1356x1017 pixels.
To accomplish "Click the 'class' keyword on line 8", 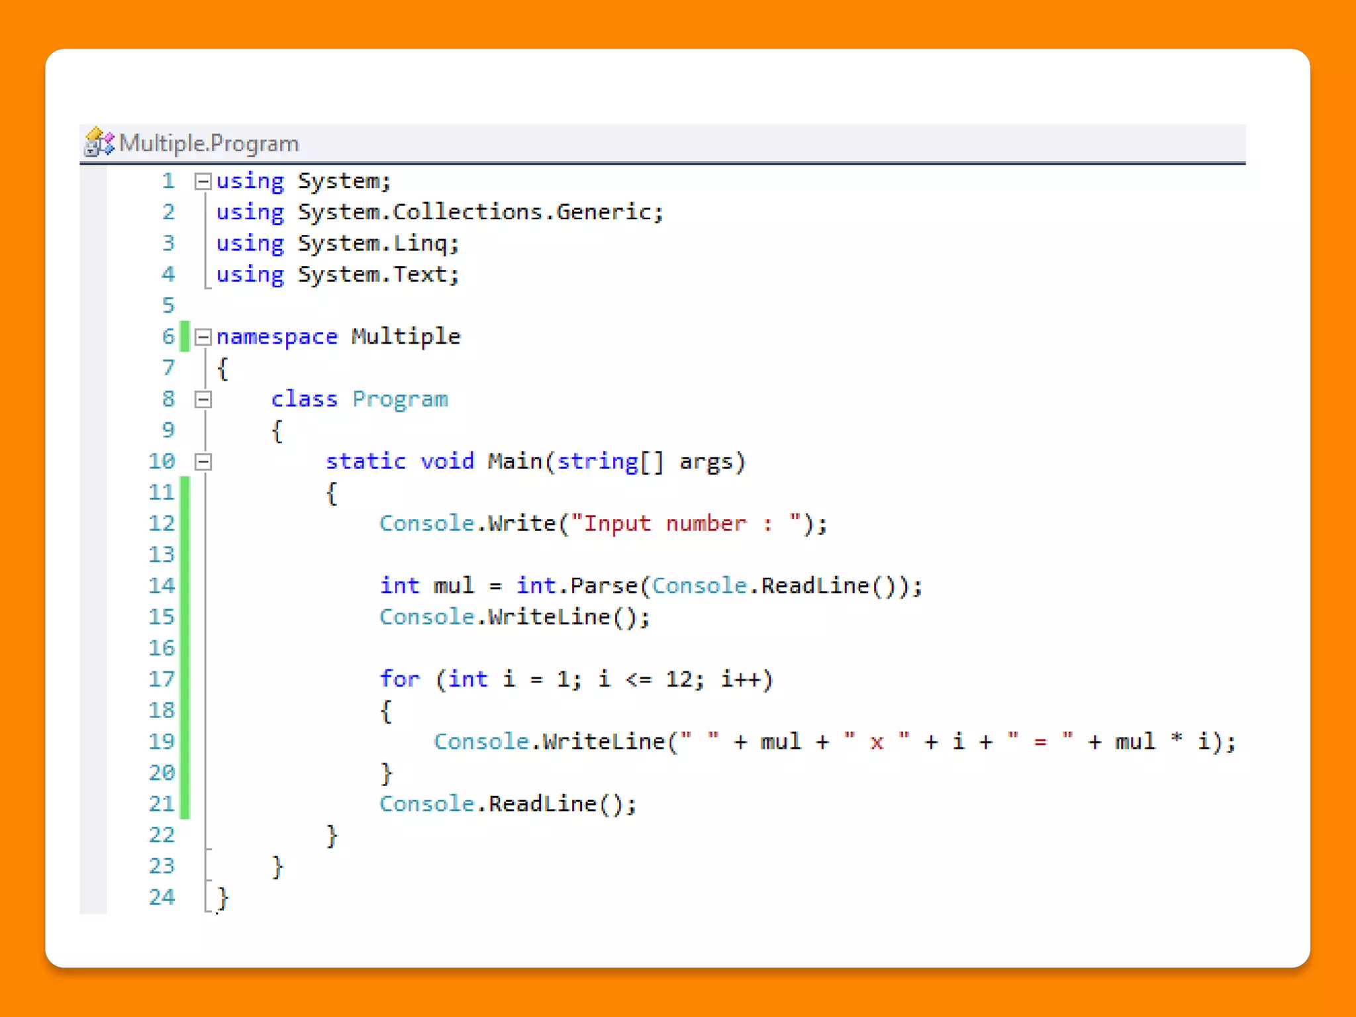I will click(x=305, y=399).
